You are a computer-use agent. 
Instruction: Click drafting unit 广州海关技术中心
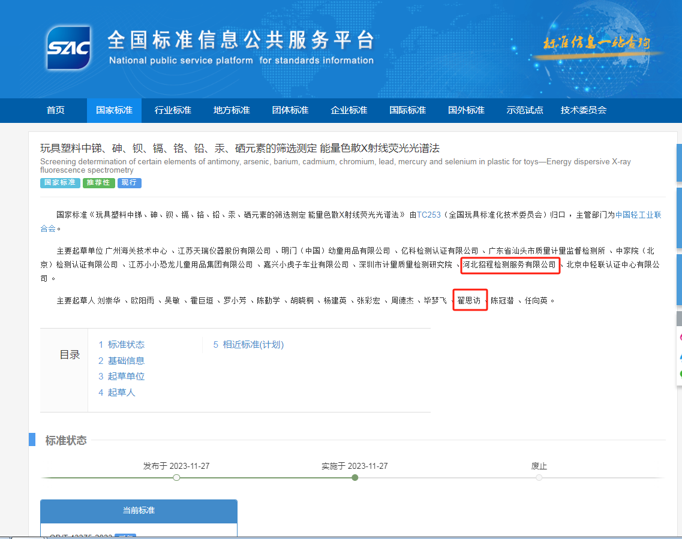(136, 251)
